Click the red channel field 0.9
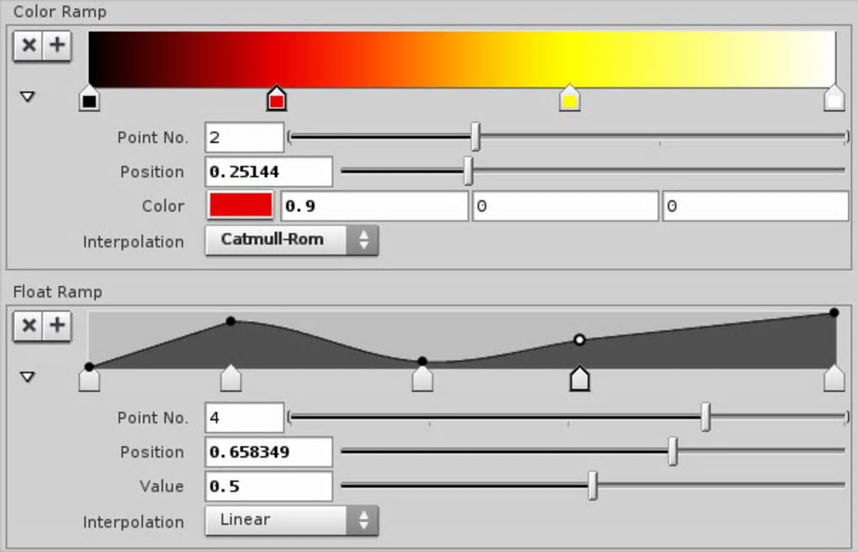Screen dimensions: 858x552 pos(375,206)
